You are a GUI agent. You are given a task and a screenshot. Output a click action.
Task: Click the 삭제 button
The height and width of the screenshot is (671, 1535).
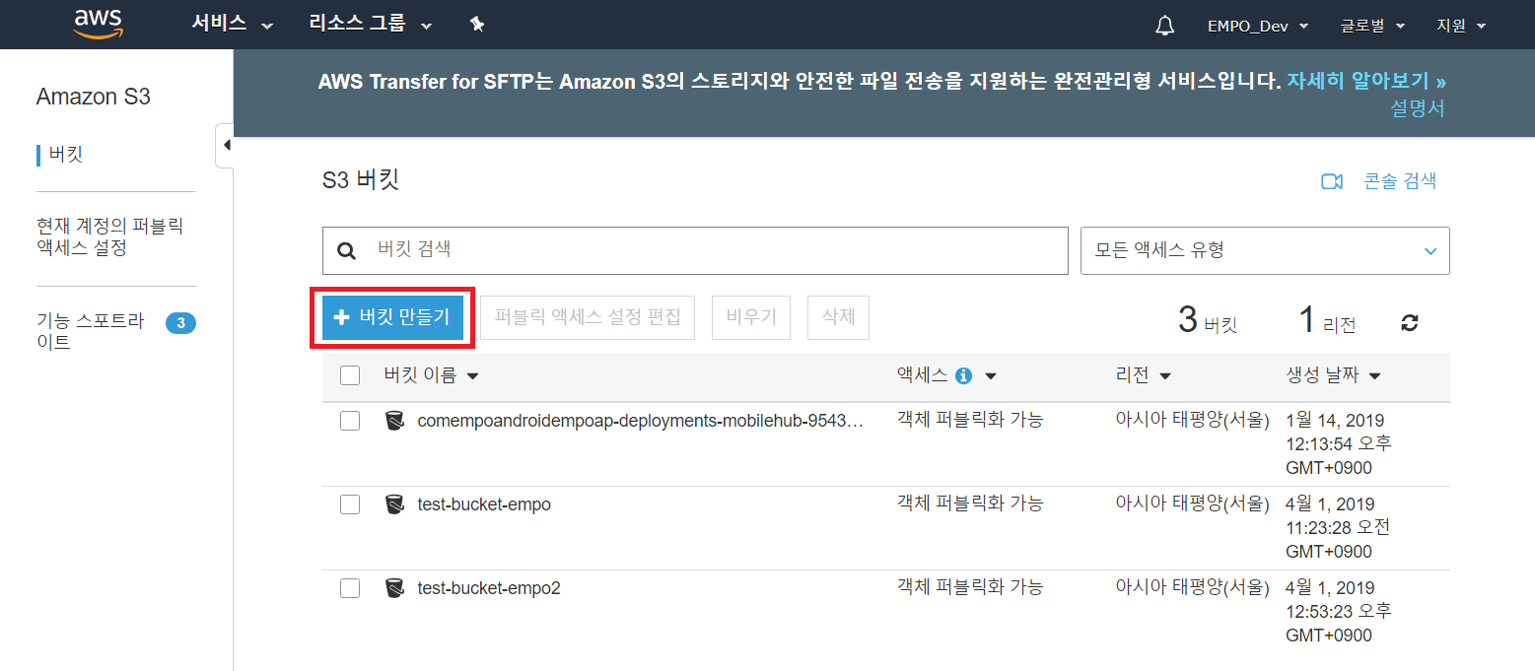pyautogui.click(x=838, y=317)
